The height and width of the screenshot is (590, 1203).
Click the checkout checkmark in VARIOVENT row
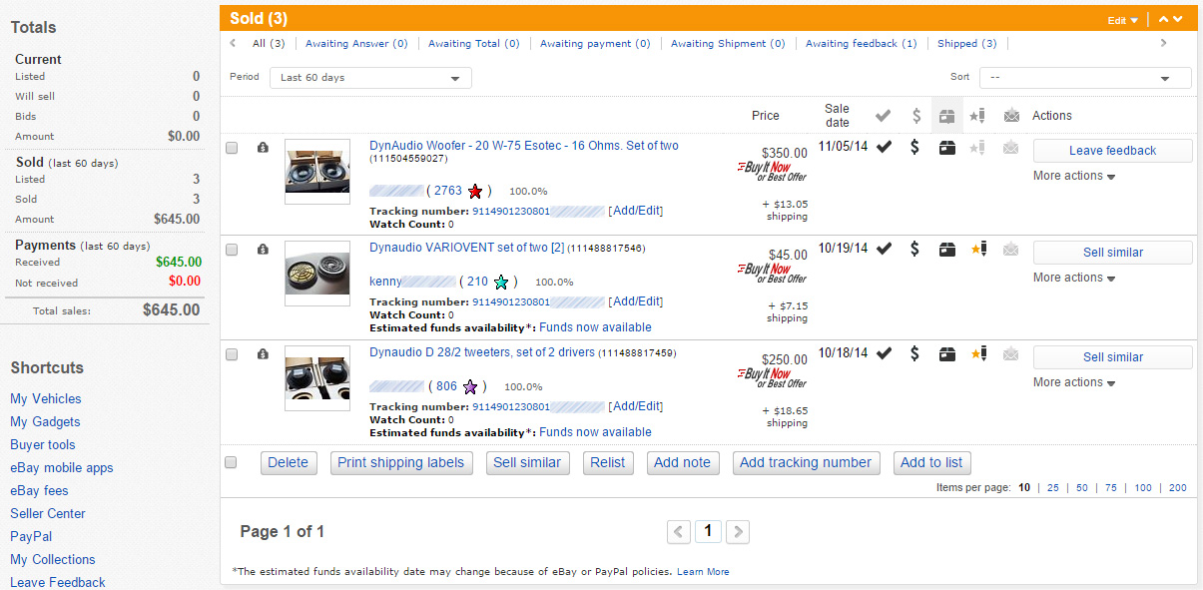click(x=884, y=249)
